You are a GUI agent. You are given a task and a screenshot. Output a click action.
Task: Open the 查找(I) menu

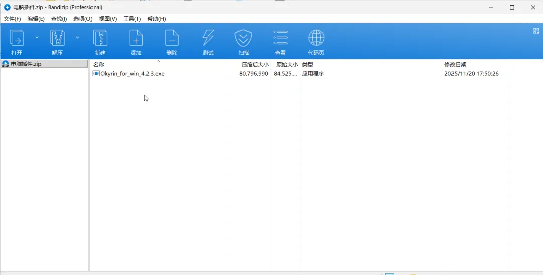pos(59,19)
